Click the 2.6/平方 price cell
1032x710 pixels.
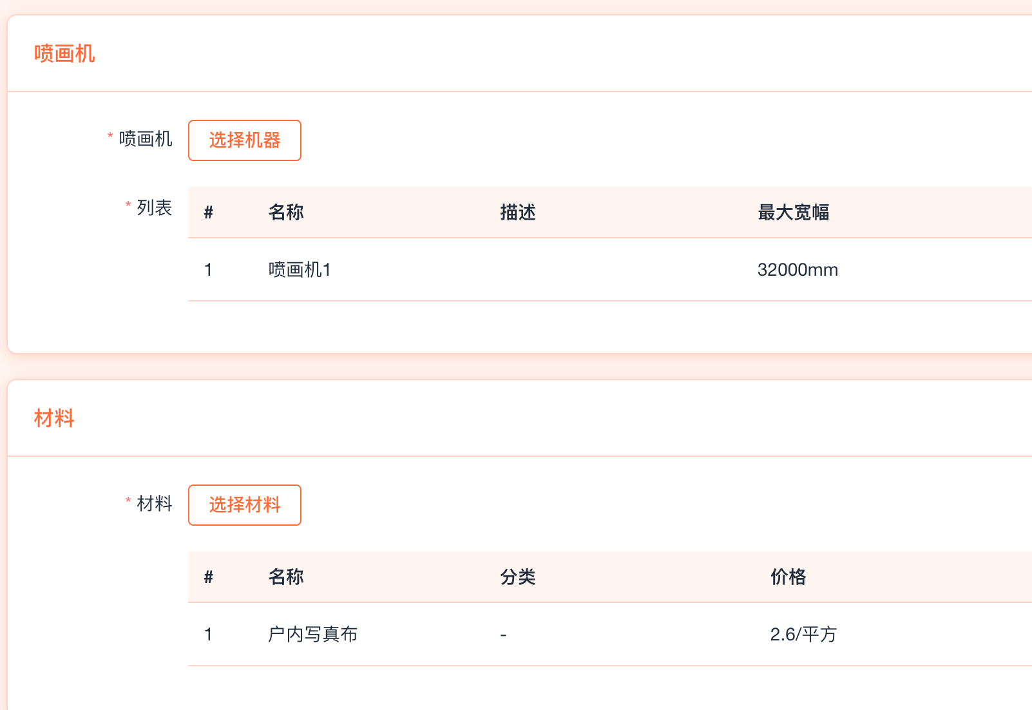803,635
